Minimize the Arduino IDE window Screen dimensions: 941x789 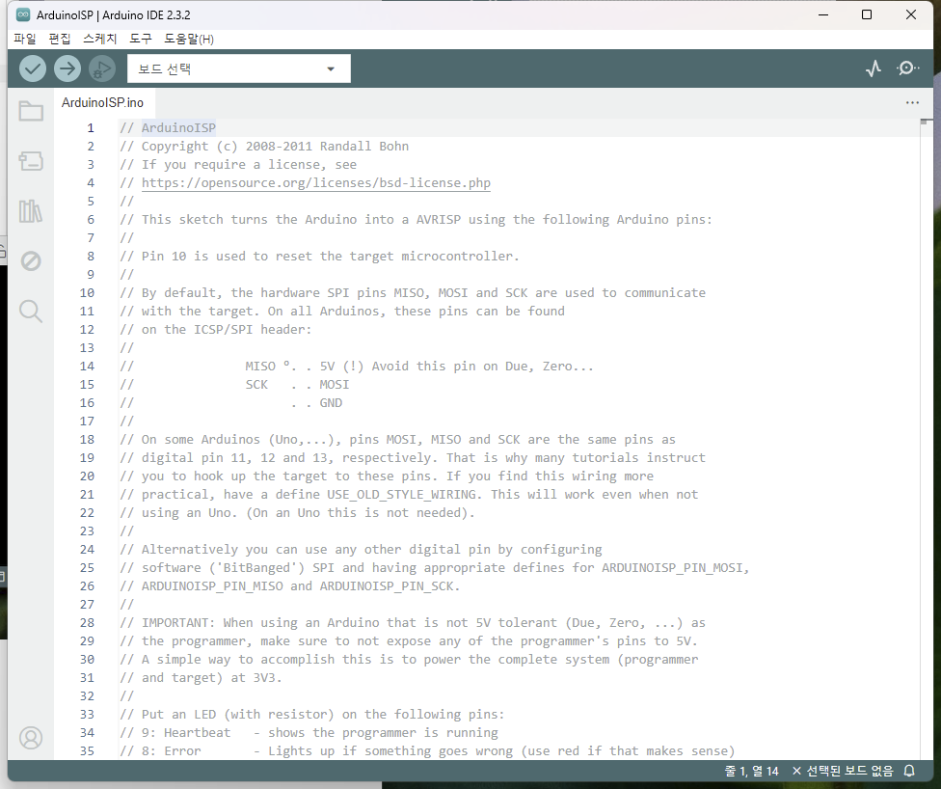tap(823, 14)
